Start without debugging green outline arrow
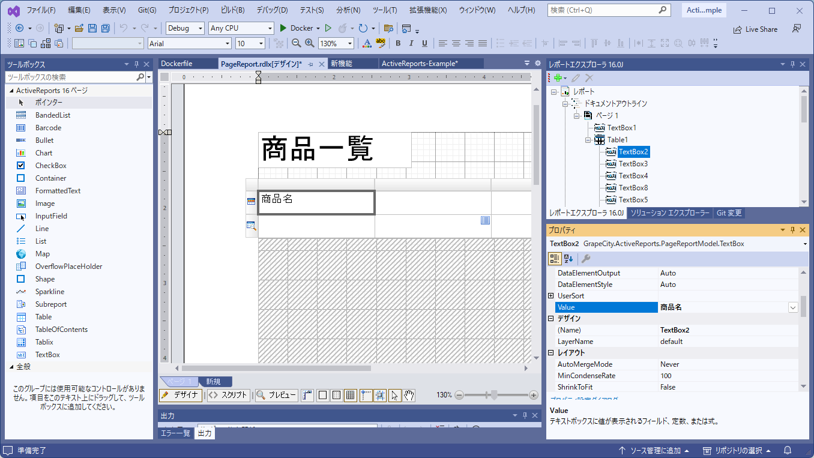 328,28
